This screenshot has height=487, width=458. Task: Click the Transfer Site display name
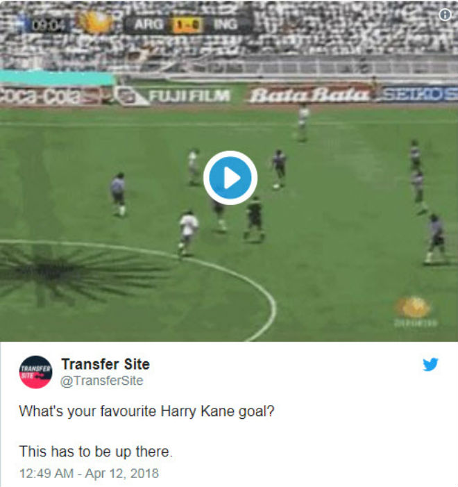[105, 364]
